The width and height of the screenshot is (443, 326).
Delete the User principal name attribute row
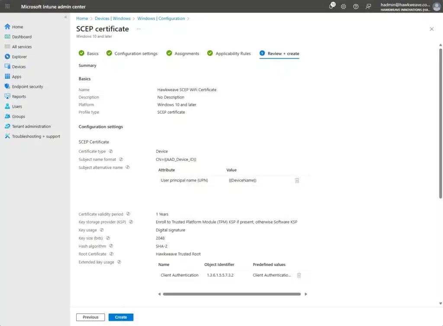click(x=297, y=180)
